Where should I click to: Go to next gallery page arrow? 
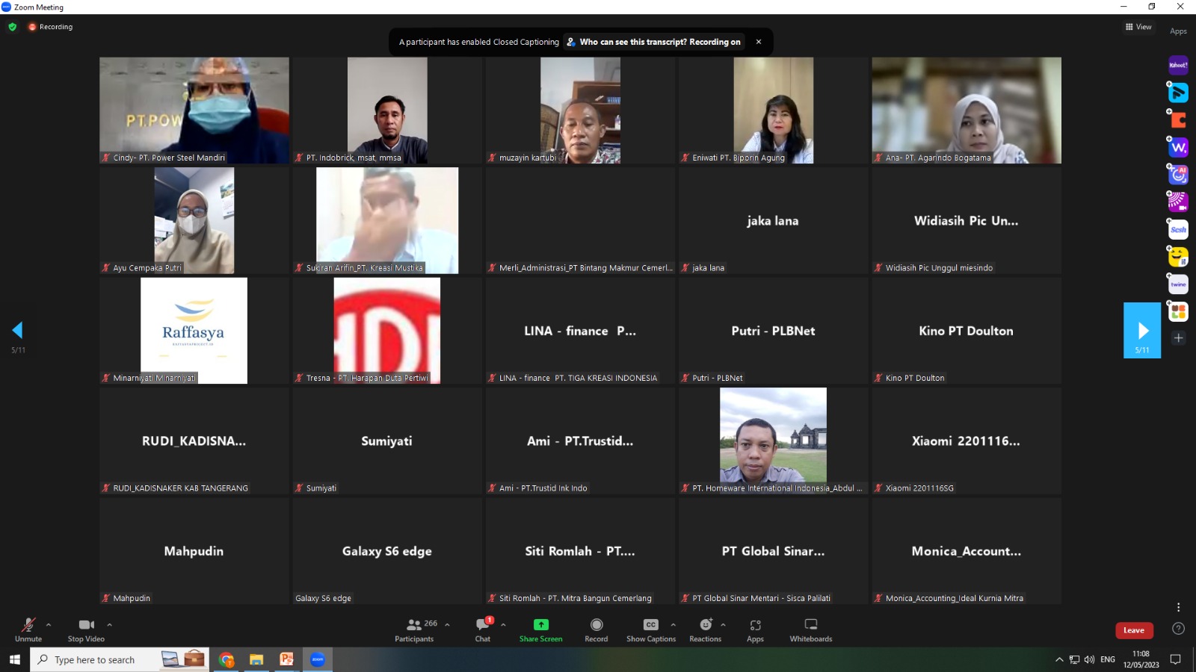pos(1142,330)
